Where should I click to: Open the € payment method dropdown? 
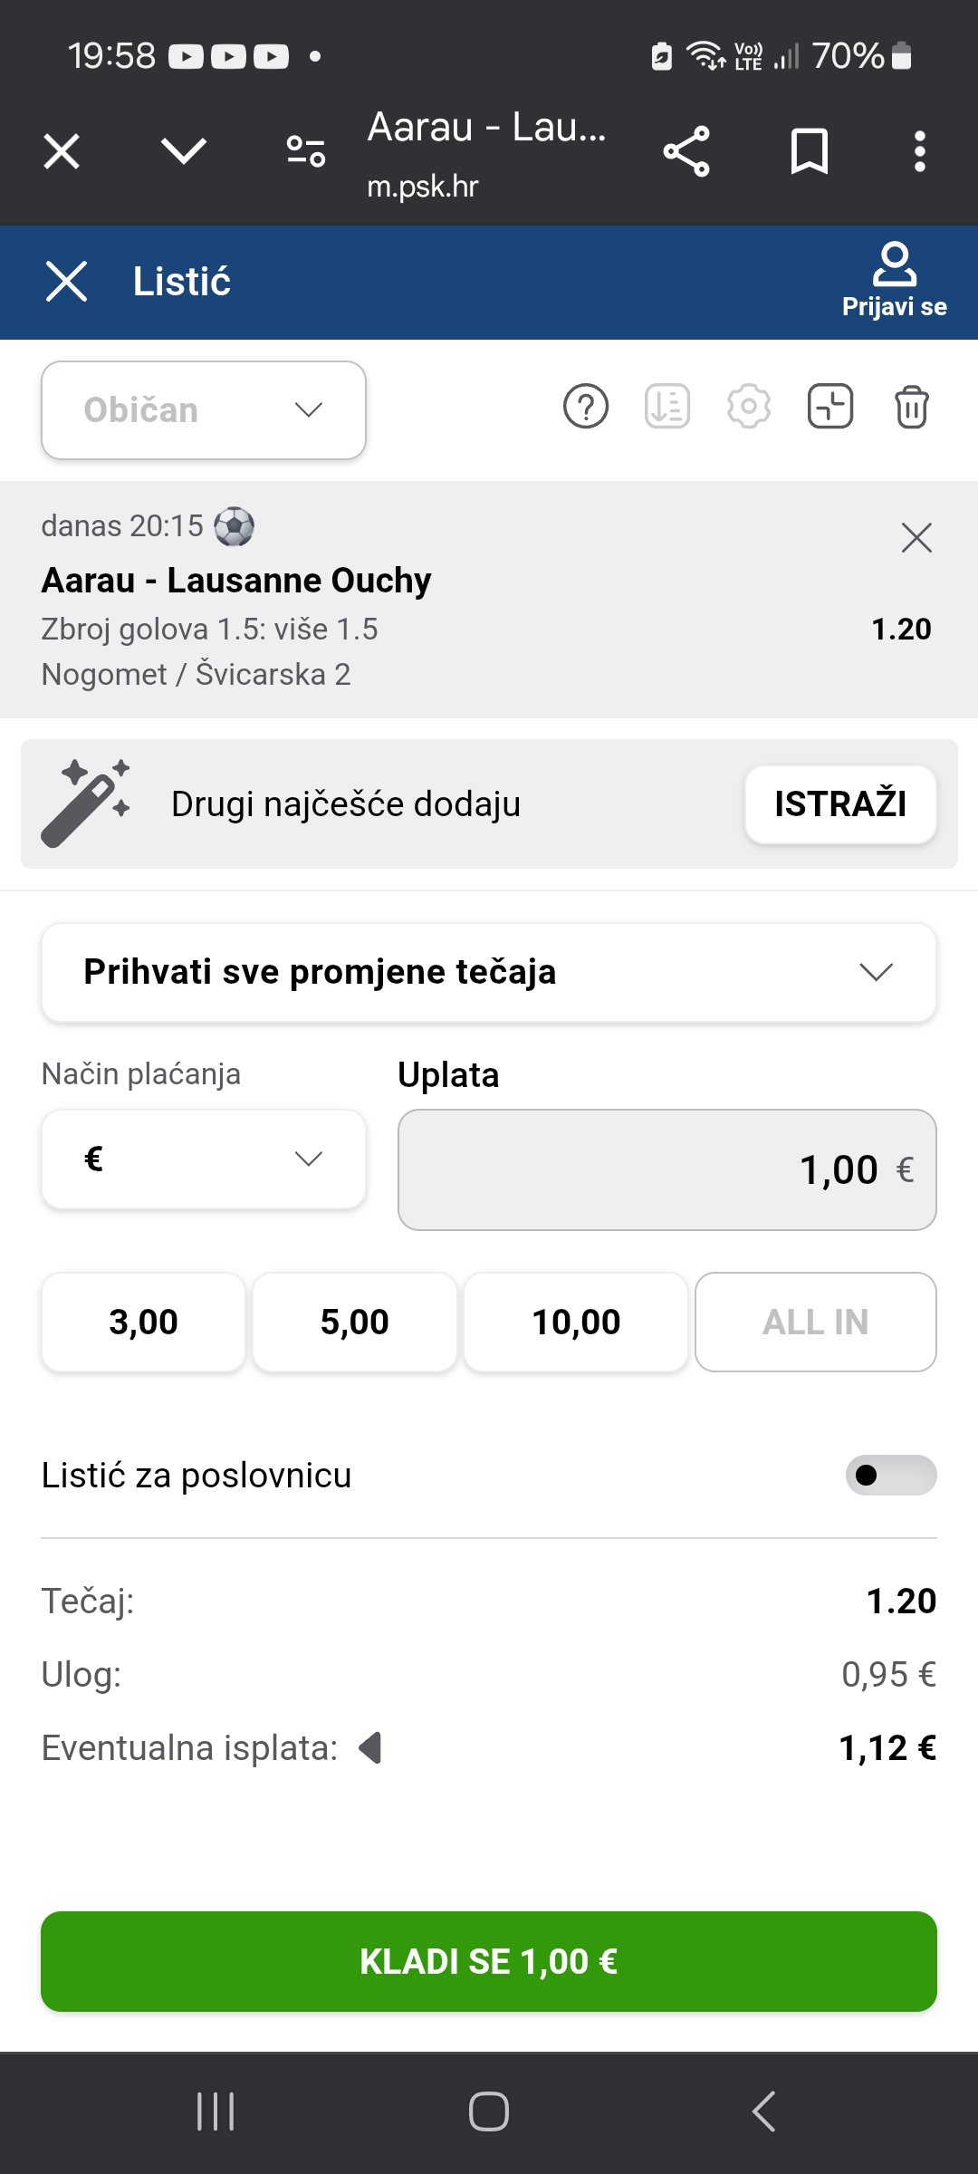pos(204,1159)
